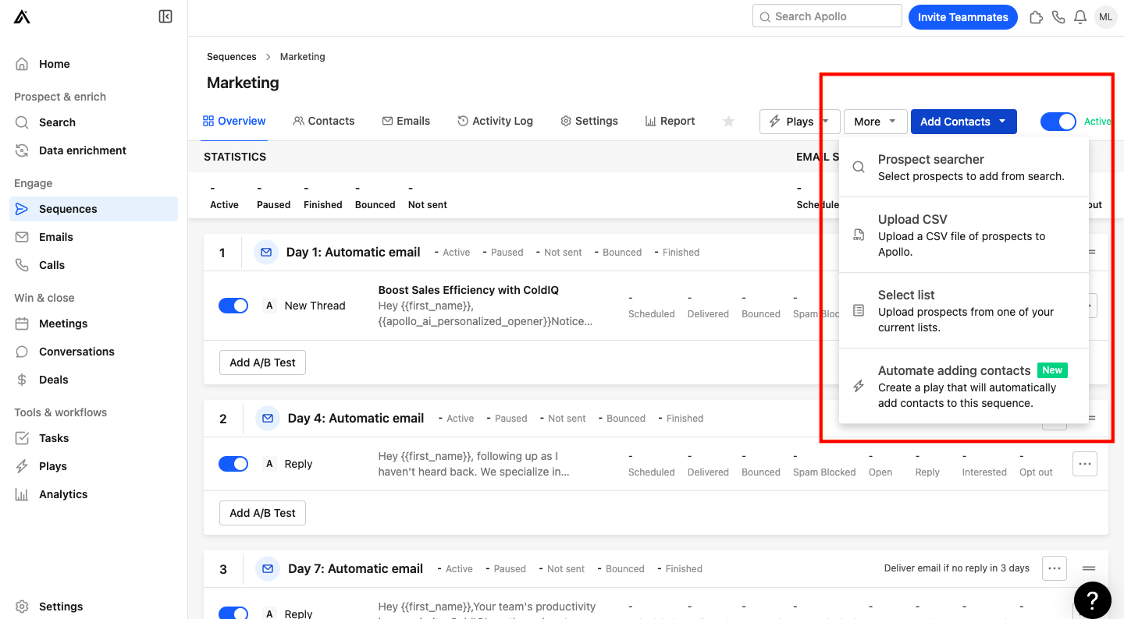Choose Select list from the menu
1124x619 pixels.
963,310
